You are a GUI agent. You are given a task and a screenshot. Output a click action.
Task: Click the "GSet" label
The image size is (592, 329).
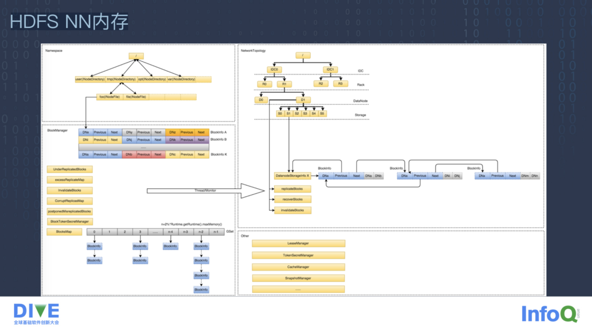(x=230, y=232)
